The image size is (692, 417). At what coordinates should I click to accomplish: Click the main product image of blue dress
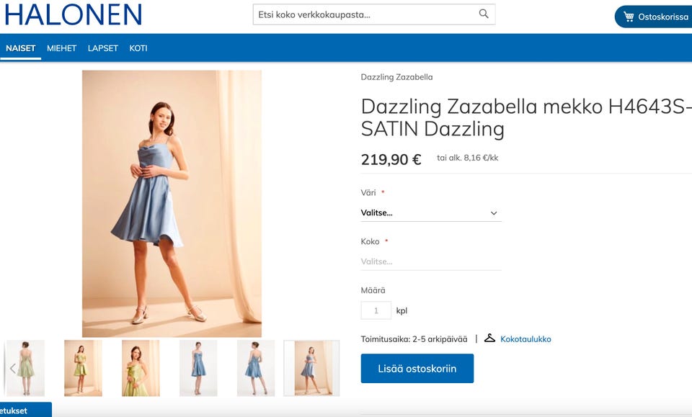point(172,204)
